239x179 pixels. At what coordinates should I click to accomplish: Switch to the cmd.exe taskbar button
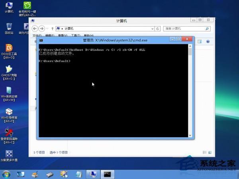coord(107,174)
